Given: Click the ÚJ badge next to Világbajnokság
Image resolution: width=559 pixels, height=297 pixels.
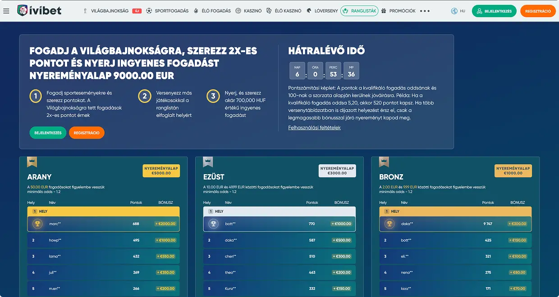Looking at the screenshot, I should pos(137,11).
